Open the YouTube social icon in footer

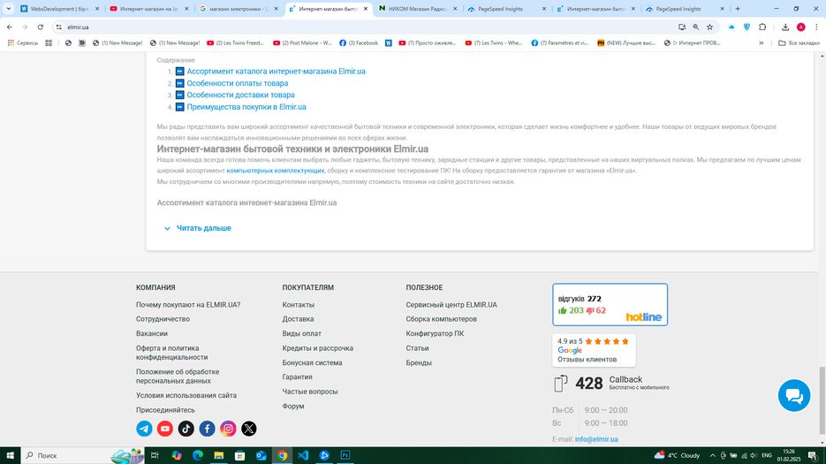tap(165, 429)
